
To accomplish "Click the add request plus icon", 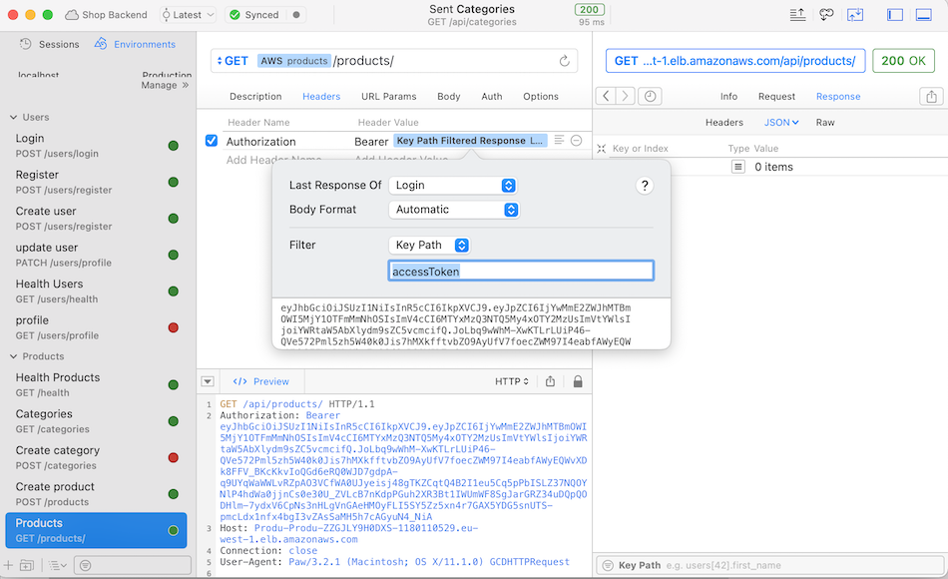I will 8,566.
